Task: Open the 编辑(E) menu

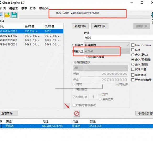Action: pyautogui.click(x=14, y=8)
